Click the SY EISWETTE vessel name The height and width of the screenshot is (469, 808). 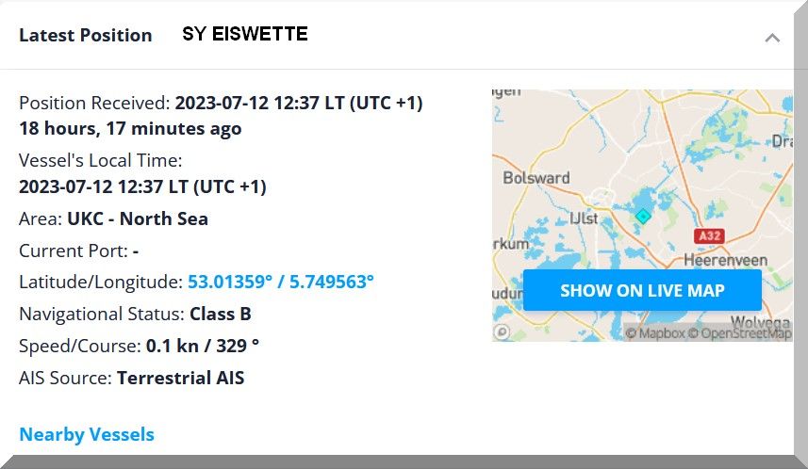point(245,35)
